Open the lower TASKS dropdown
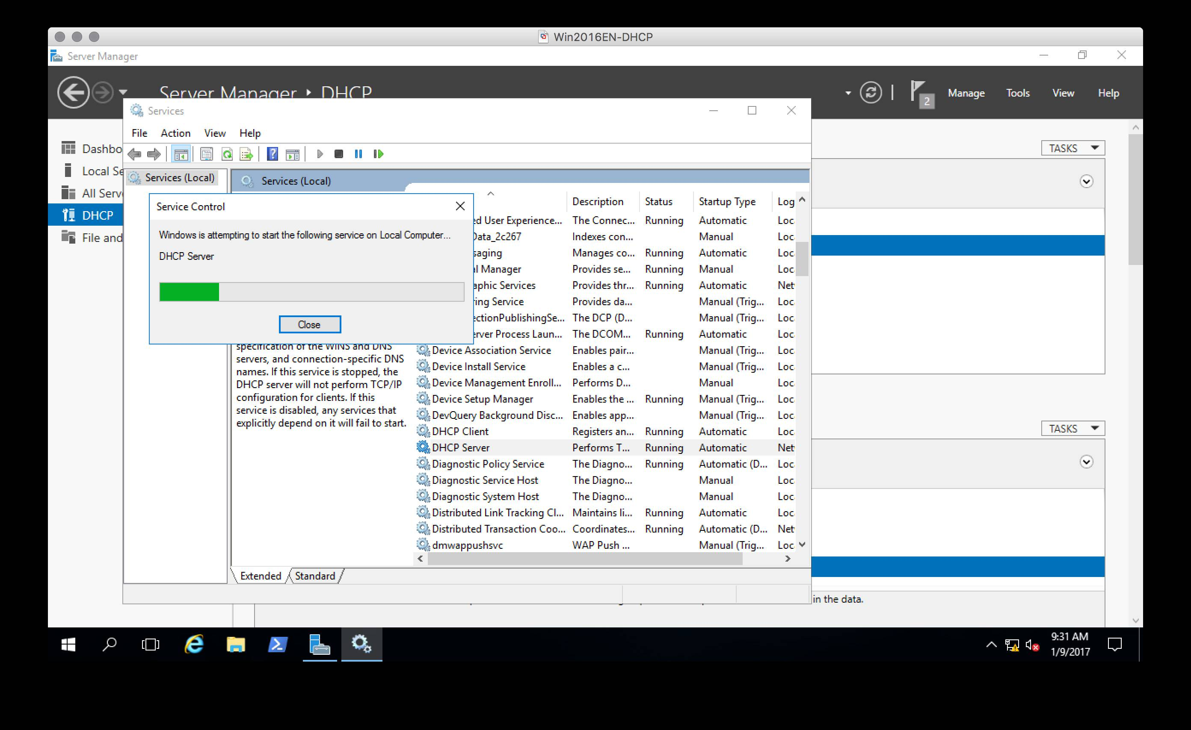This screenshot has width=1191, height=730. [x=1072, y=429]
